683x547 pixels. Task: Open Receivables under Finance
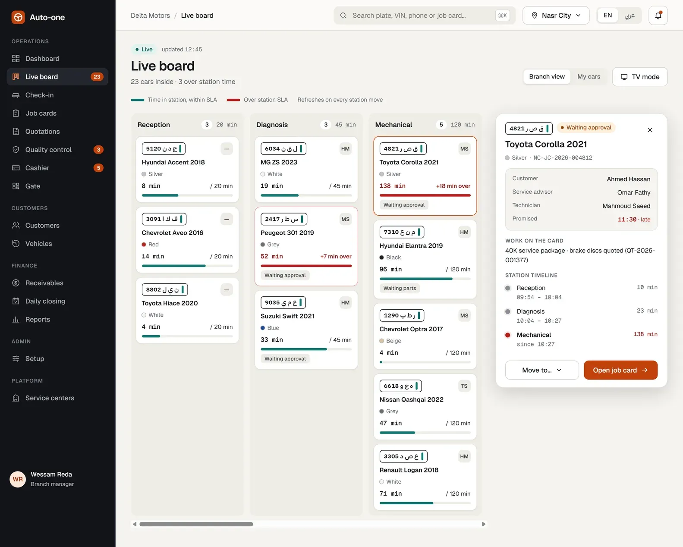(57, 283)
